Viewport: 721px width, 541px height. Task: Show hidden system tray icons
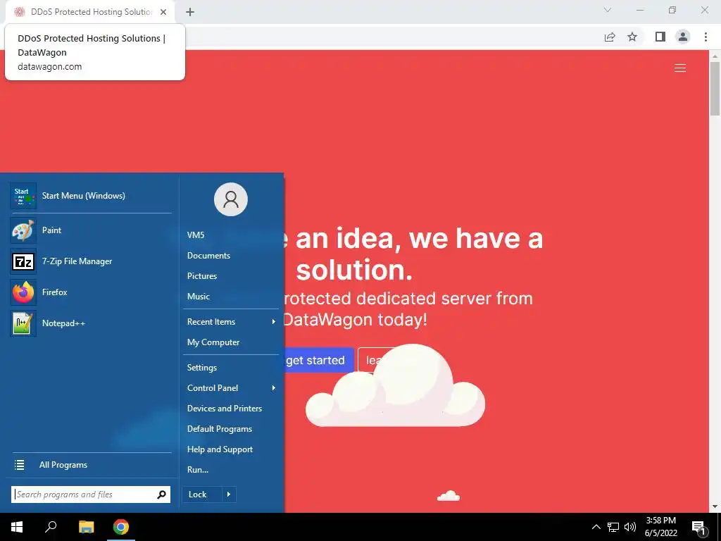coord(596,527)
